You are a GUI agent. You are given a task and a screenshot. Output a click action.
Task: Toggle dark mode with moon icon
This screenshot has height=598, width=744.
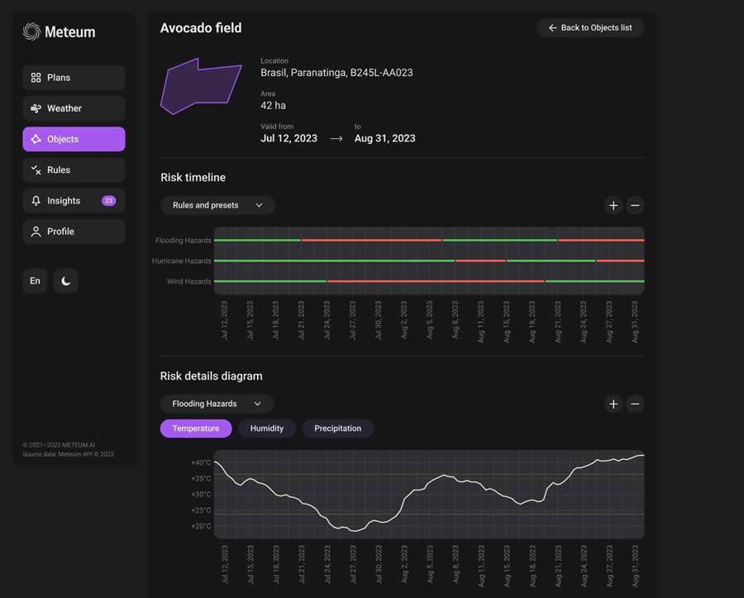click(66, 281)
